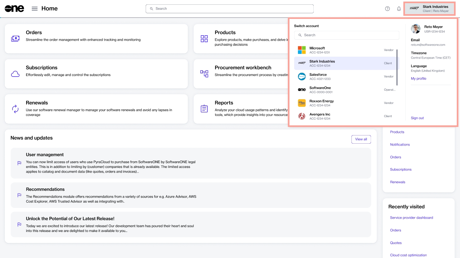The height and width of the screenshot is (258, 460).
Task: Click the top global search bar
Action: (230, 9)
